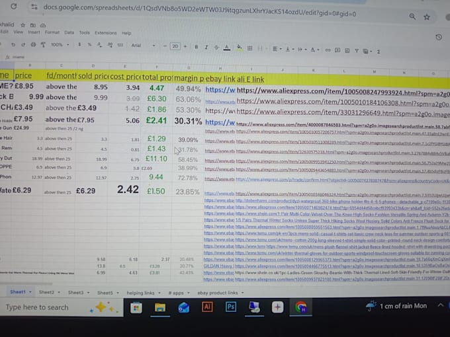Image resolution: width=450 pixels, height=337 pixels.
Task: Open the AliExpress link ending 1005008247993924
Action: (343, 93)
